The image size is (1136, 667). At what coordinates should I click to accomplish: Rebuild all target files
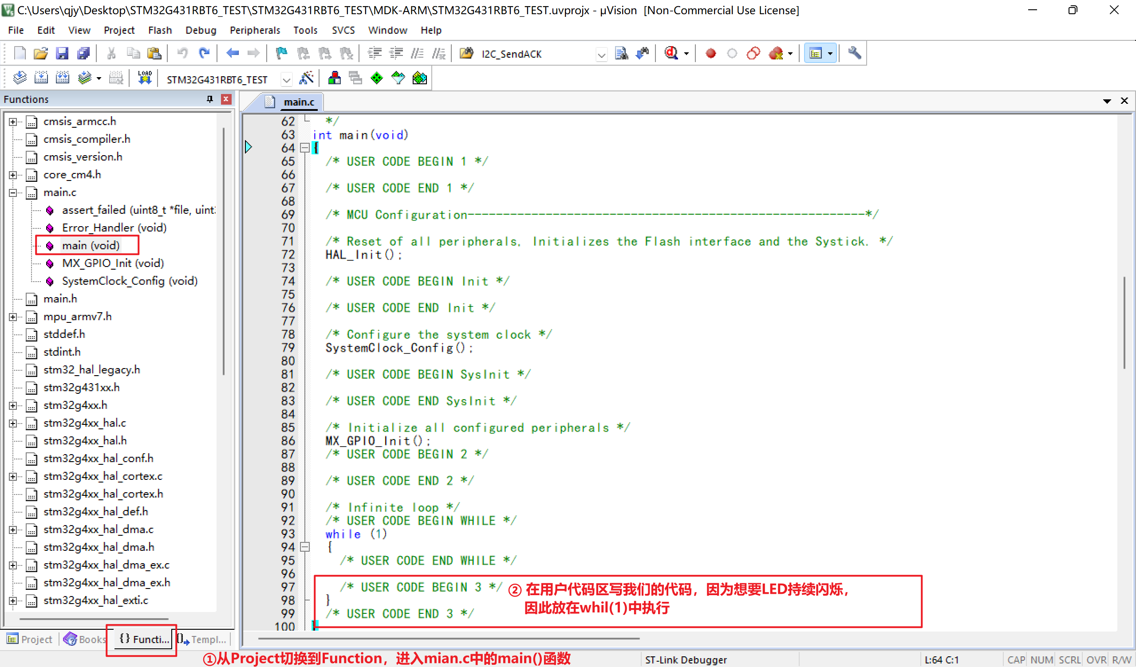point(62,78)
